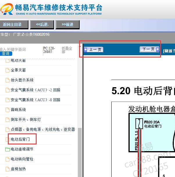Click the sidebar vertical scrollbar thumb
Screen dimensions: 175x177
(80, 152)
